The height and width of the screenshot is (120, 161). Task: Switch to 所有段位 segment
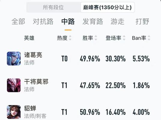[x=53, y=7]
